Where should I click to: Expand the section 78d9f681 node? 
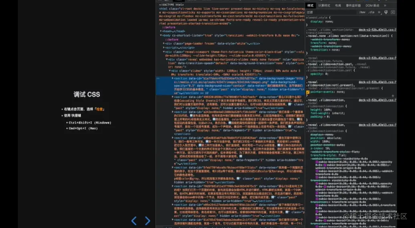tap(173, 186)
